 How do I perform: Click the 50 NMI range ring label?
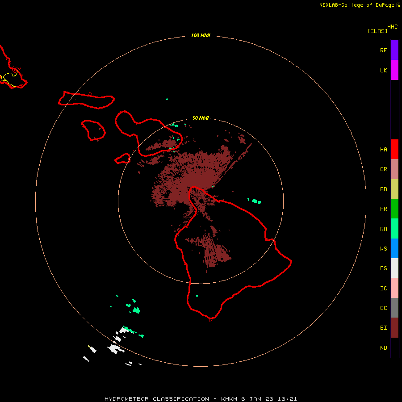(201, 118)
